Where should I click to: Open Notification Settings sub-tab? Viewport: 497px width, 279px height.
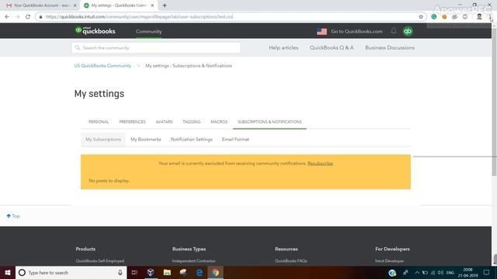[192, 139]
